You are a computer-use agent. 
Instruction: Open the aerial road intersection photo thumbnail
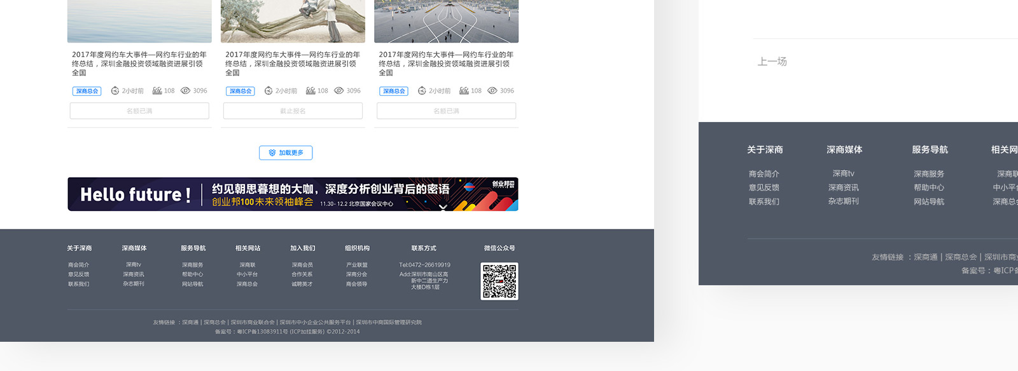(446, 21)
